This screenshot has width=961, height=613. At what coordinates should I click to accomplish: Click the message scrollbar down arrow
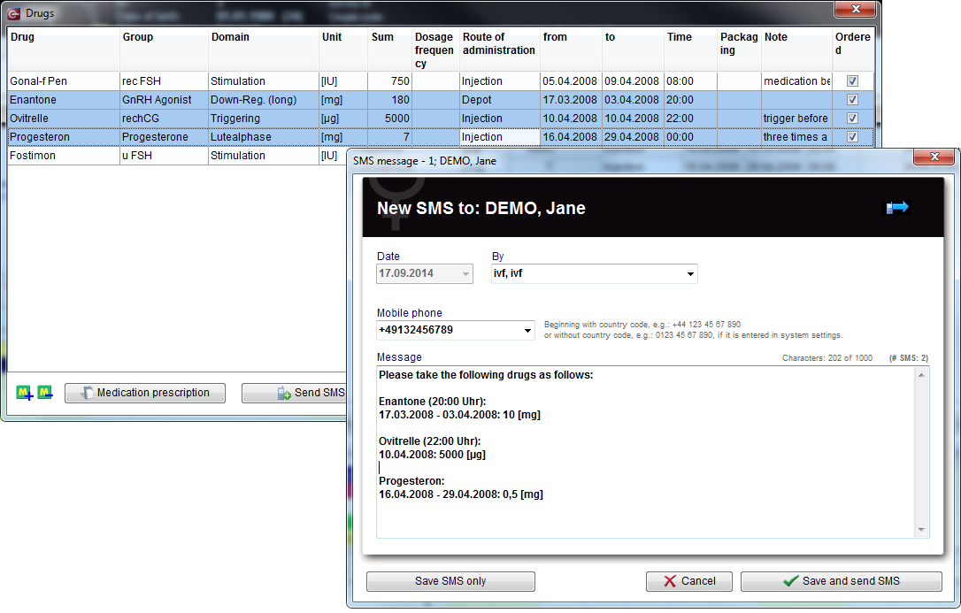click(x=921, y=530)
